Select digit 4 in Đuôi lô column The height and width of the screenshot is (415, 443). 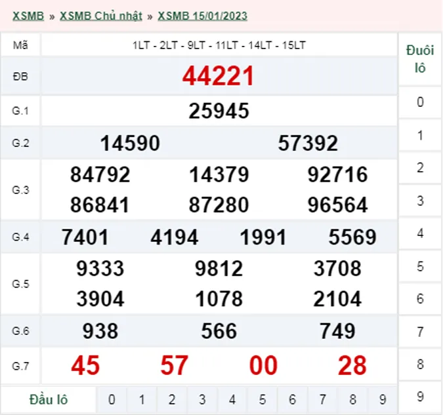420,233
